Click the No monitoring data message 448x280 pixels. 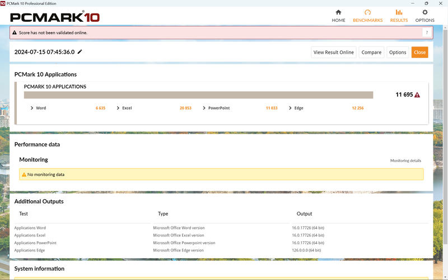click(x=46, y=174)
